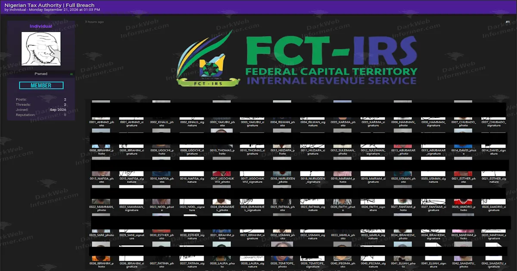Select the 0003_YAKUBU_signature file label
The height and width of the screenshot is (271, 517).
point(252,124)
